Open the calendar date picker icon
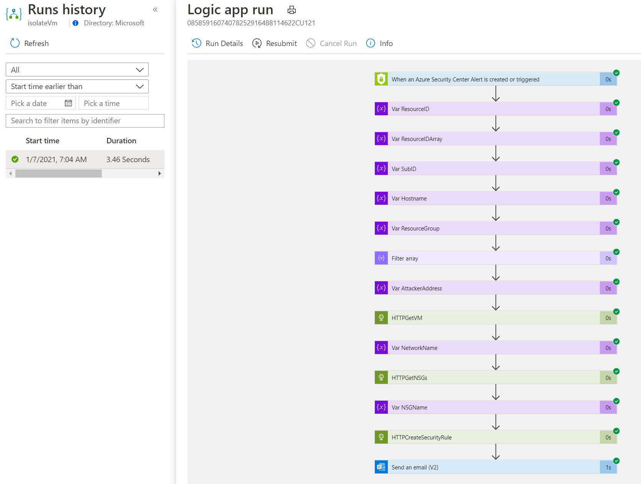This screenshot has height=484, width=641. point(68,103)
